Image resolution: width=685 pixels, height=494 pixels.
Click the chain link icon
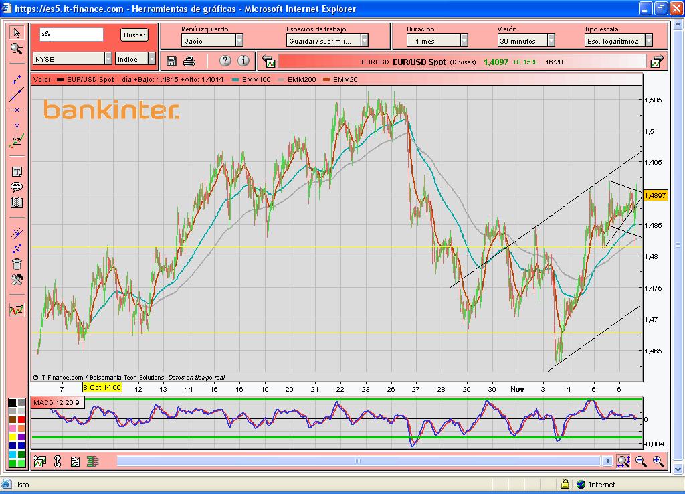click(58, 461)
